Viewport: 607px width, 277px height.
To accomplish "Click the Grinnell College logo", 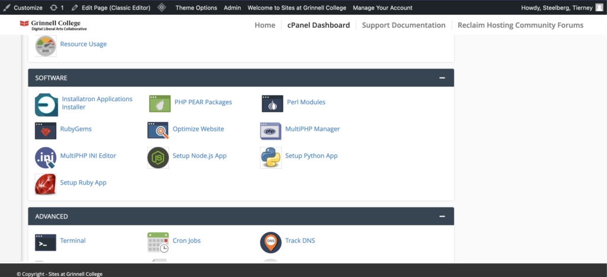I will [x=53, y=25].
